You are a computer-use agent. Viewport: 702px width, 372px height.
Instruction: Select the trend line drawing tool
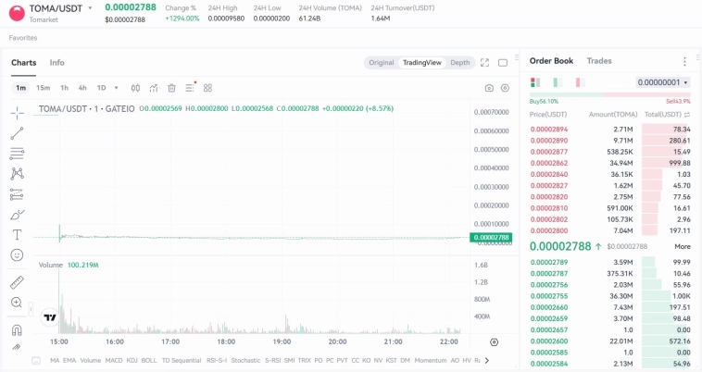pos(17,132)
